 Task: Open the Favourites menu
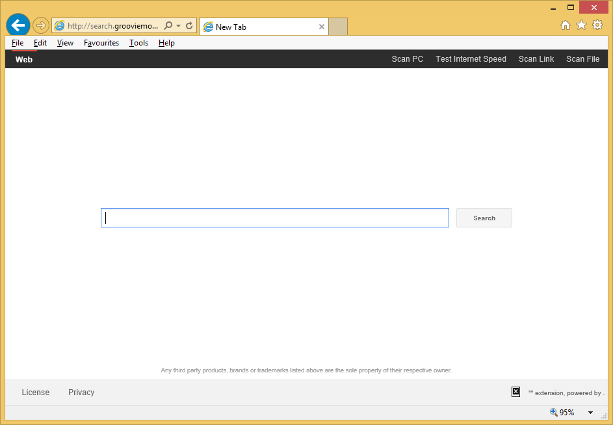click(101, 43)
